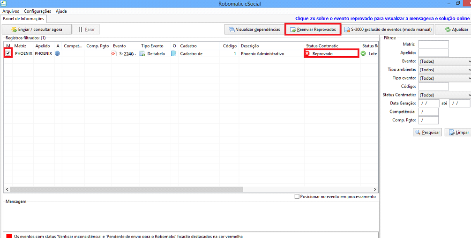This screenshot has width=471, height=238.
Task: Sort by the Cadastro column header
Action: [199, 46]
